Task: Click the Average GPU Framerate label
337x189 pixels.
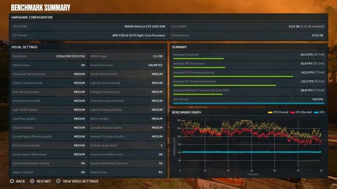Action: tap(189, 64)
